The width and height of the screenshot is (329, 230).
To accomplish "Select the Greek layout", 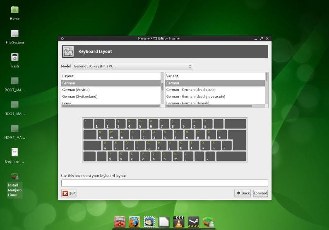I will [111, 103].
